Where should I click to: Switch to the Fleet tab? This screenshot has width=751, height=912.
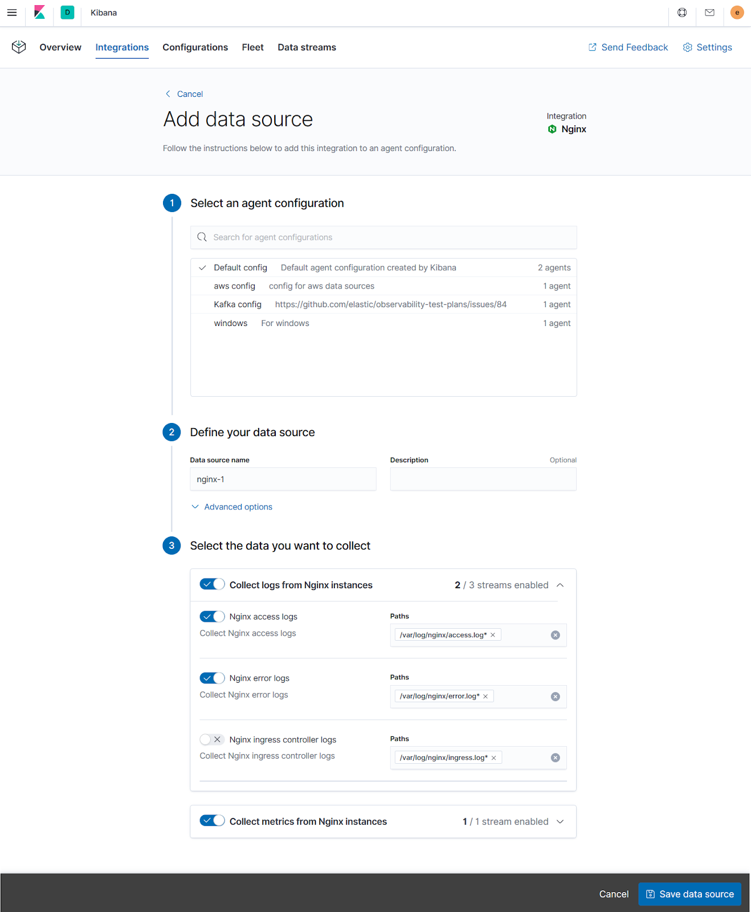[x=252, y=47]
